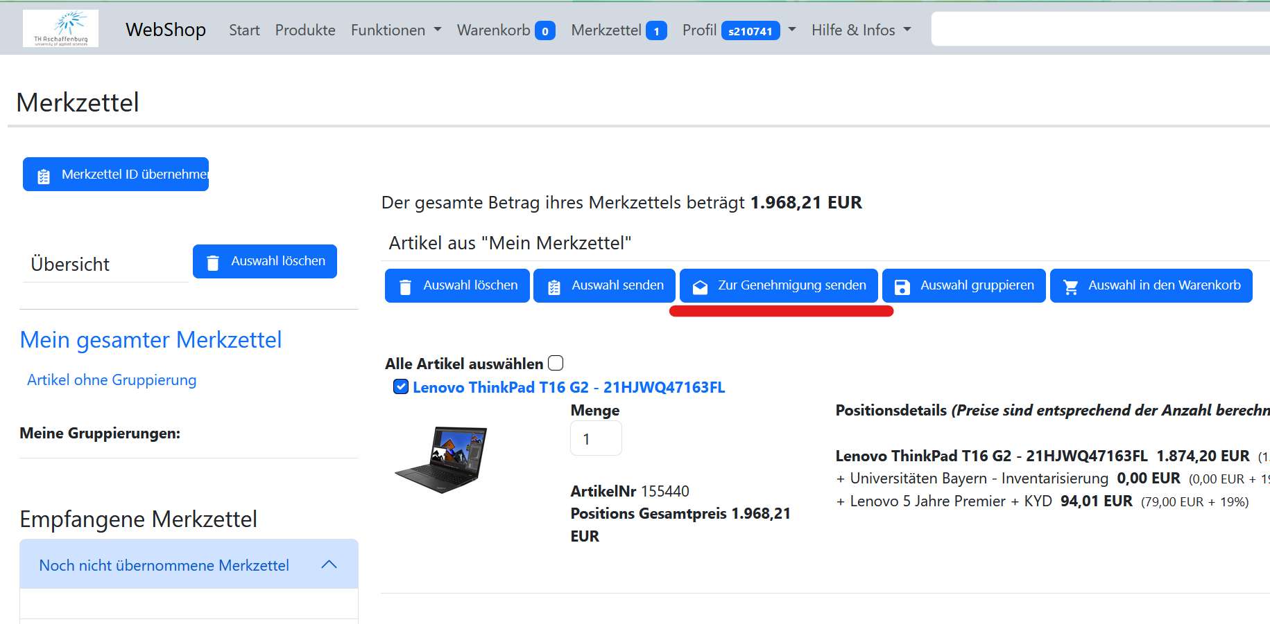Image resolution: width=1270 pixels, height=624 pixels.
Task: Click the Merkzettel count badge 1
Action: [656, 31]
